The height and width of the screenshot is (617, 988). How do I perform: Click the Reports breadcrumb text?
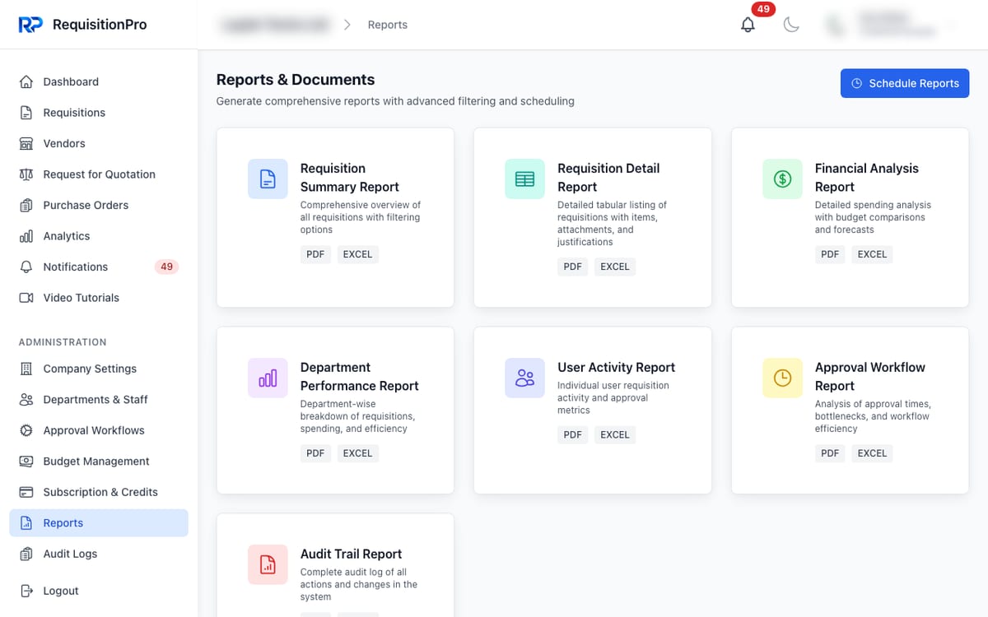[x=388, y=25]
